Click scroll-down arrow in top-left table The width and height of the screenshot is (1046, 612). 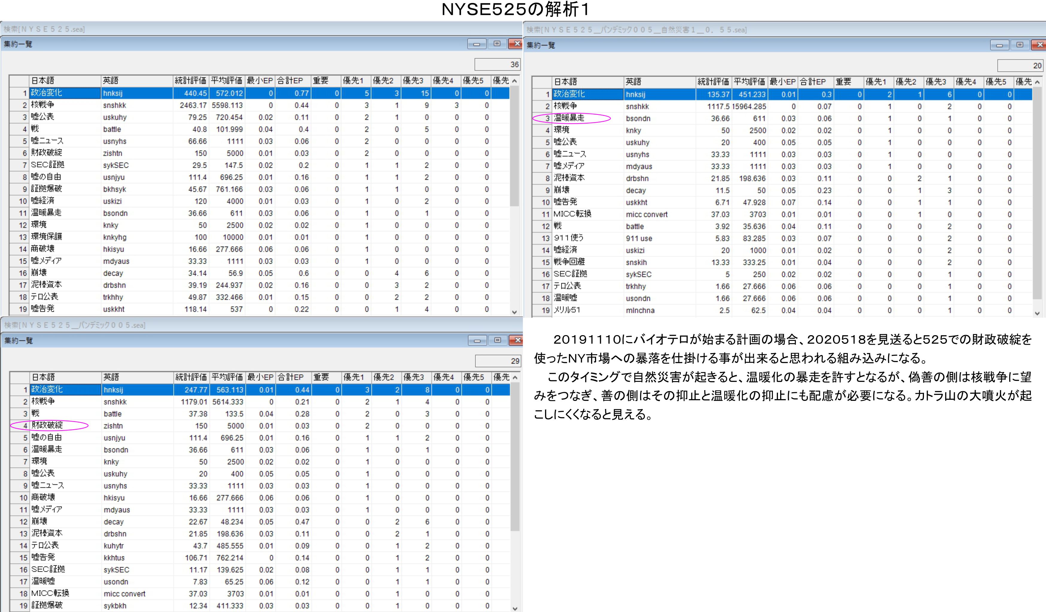point(514,312)
